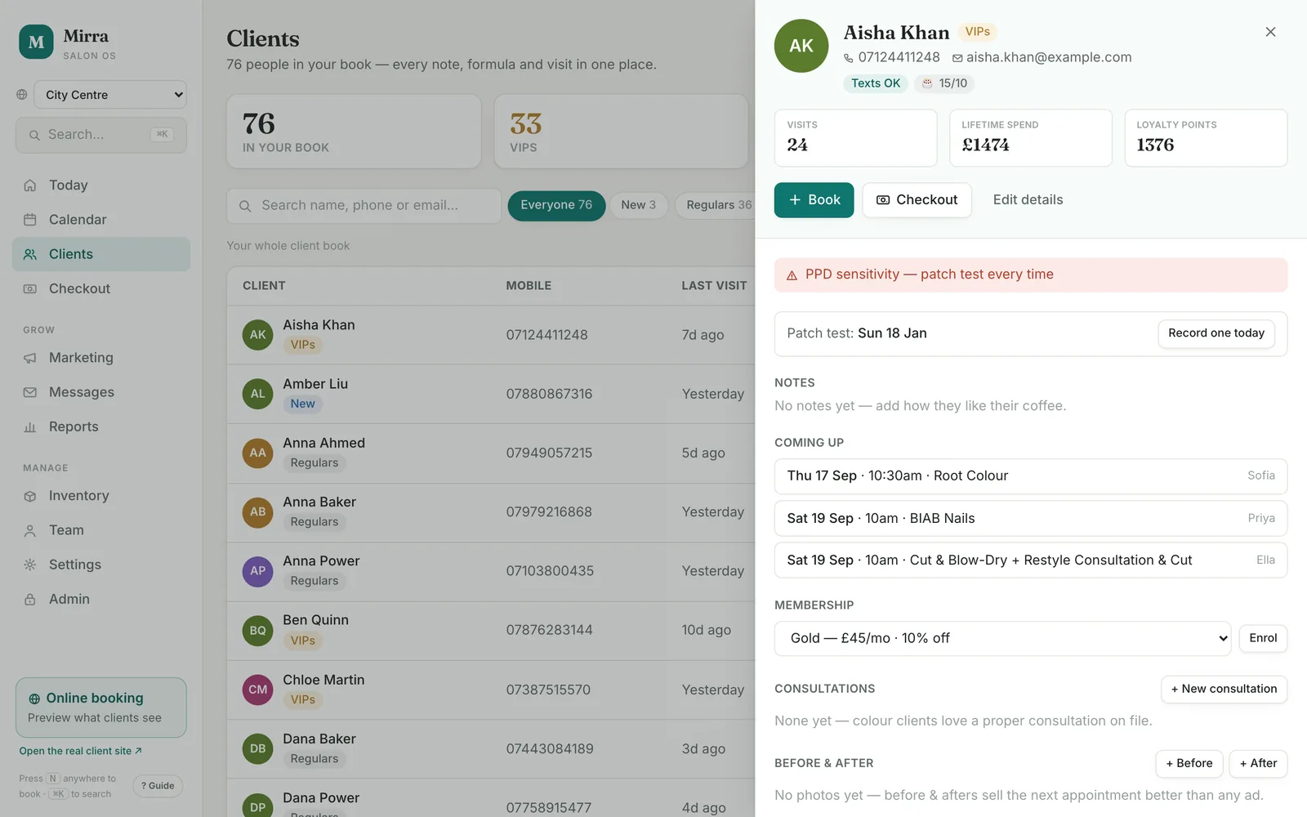
Task: Click the Search name, phone or email field
Action: (x=364, y=206)
